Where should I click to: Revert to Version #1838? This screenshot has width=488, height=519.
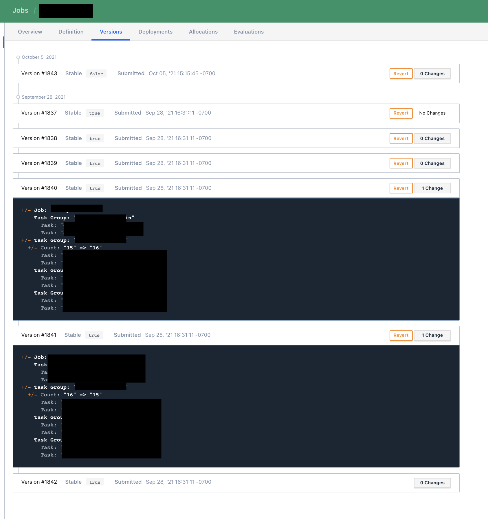[401, 139]
